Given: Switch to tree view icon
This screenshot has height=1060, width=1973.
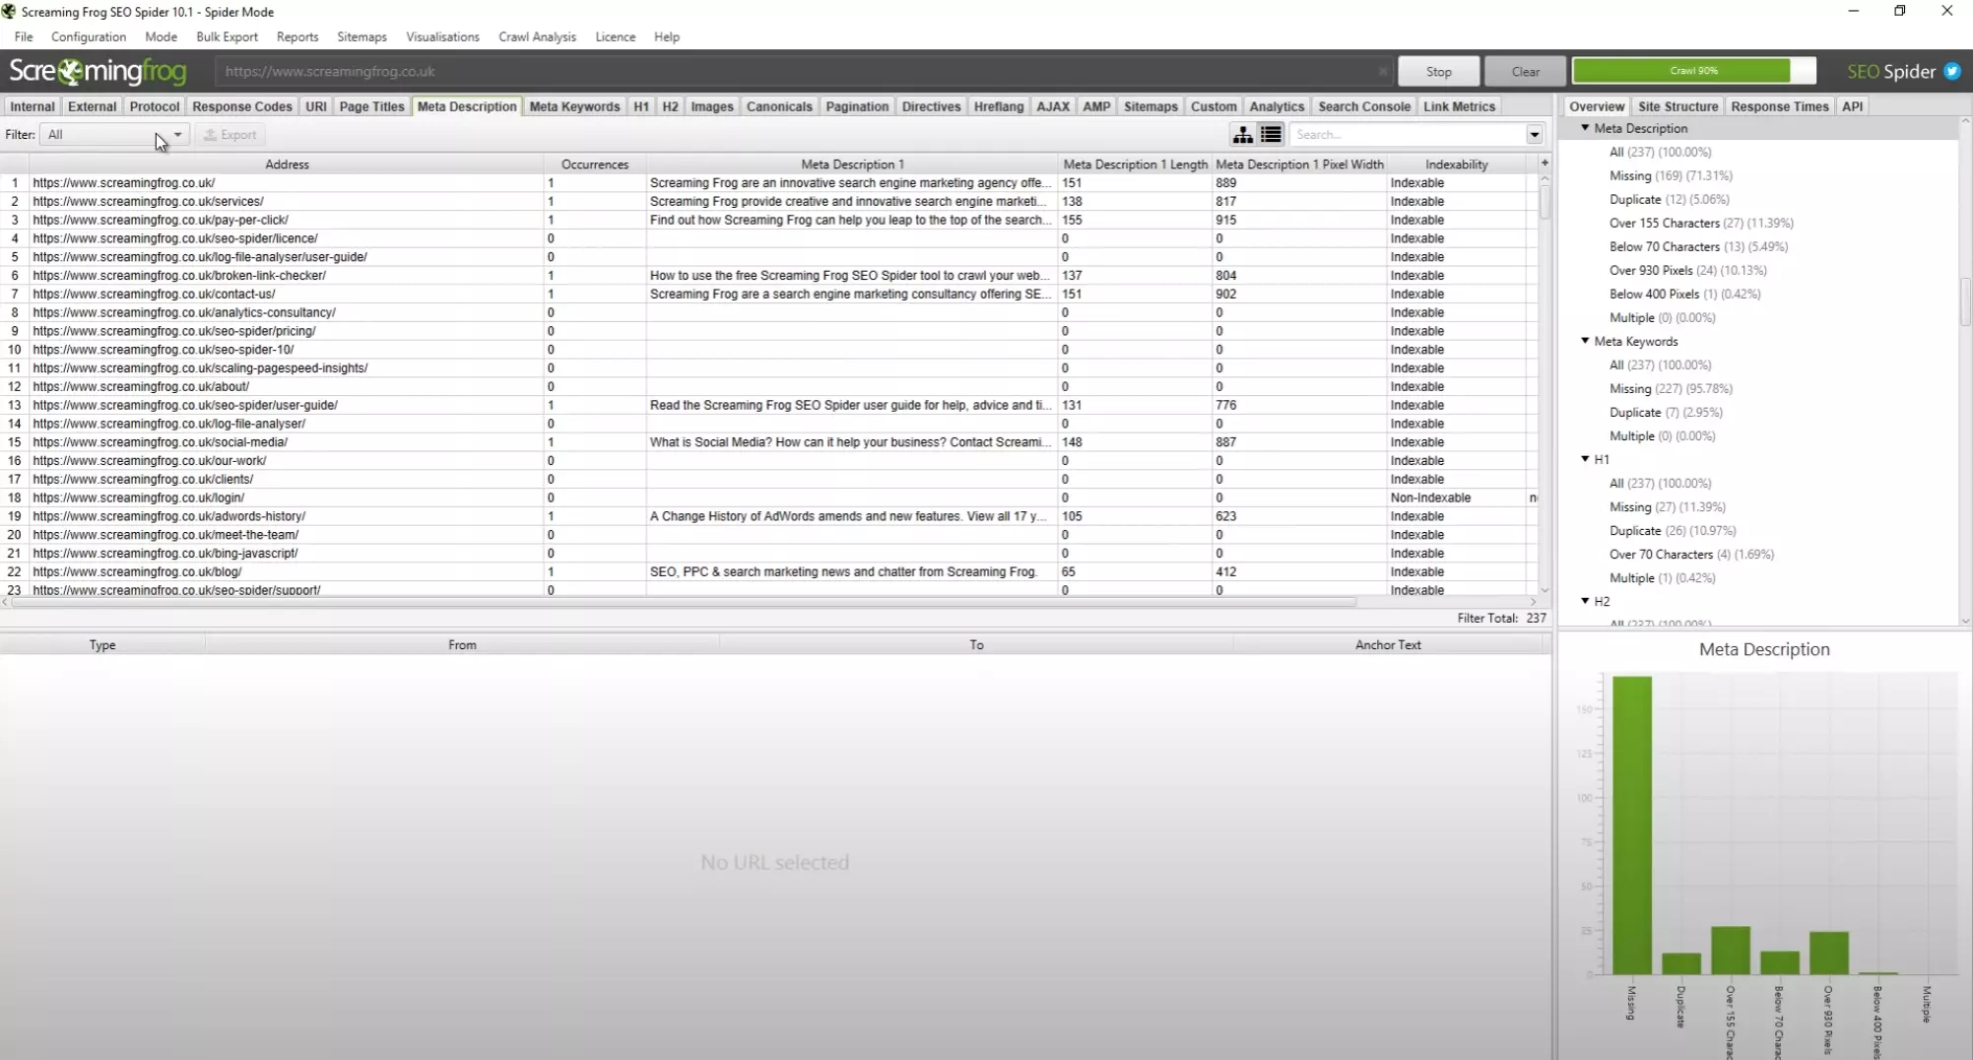Looking at the screenshot, I should [1243, 134].
